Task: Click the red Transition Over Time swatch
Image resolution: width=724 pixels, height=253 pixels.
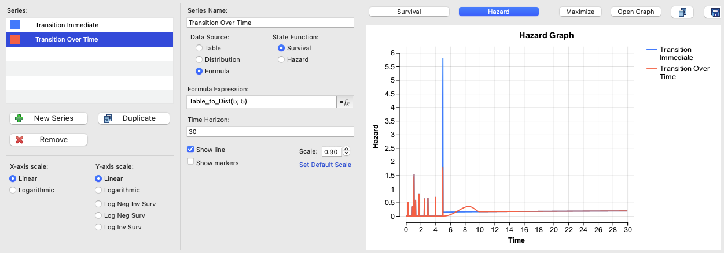Action: pos(15,39)
